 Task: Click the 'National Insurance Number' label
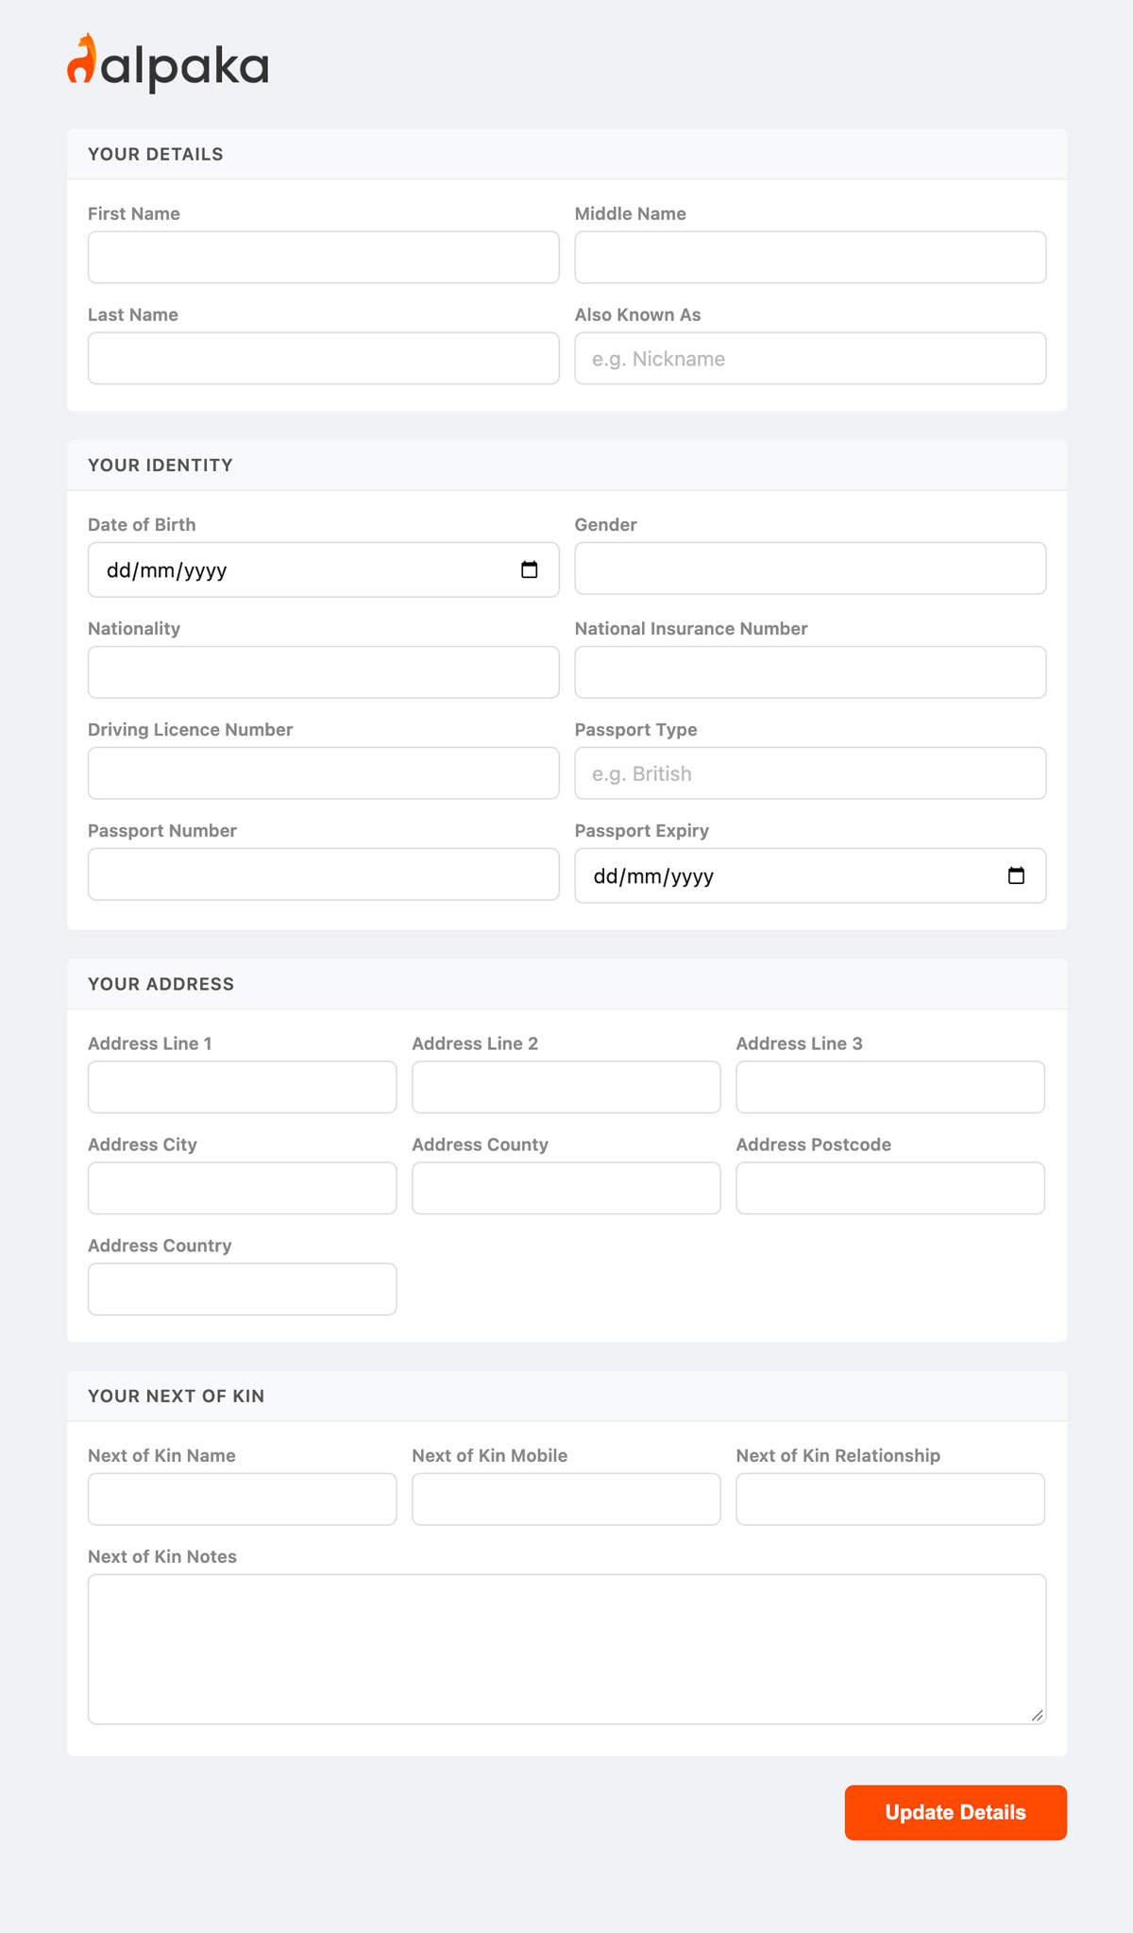[691, 629]
